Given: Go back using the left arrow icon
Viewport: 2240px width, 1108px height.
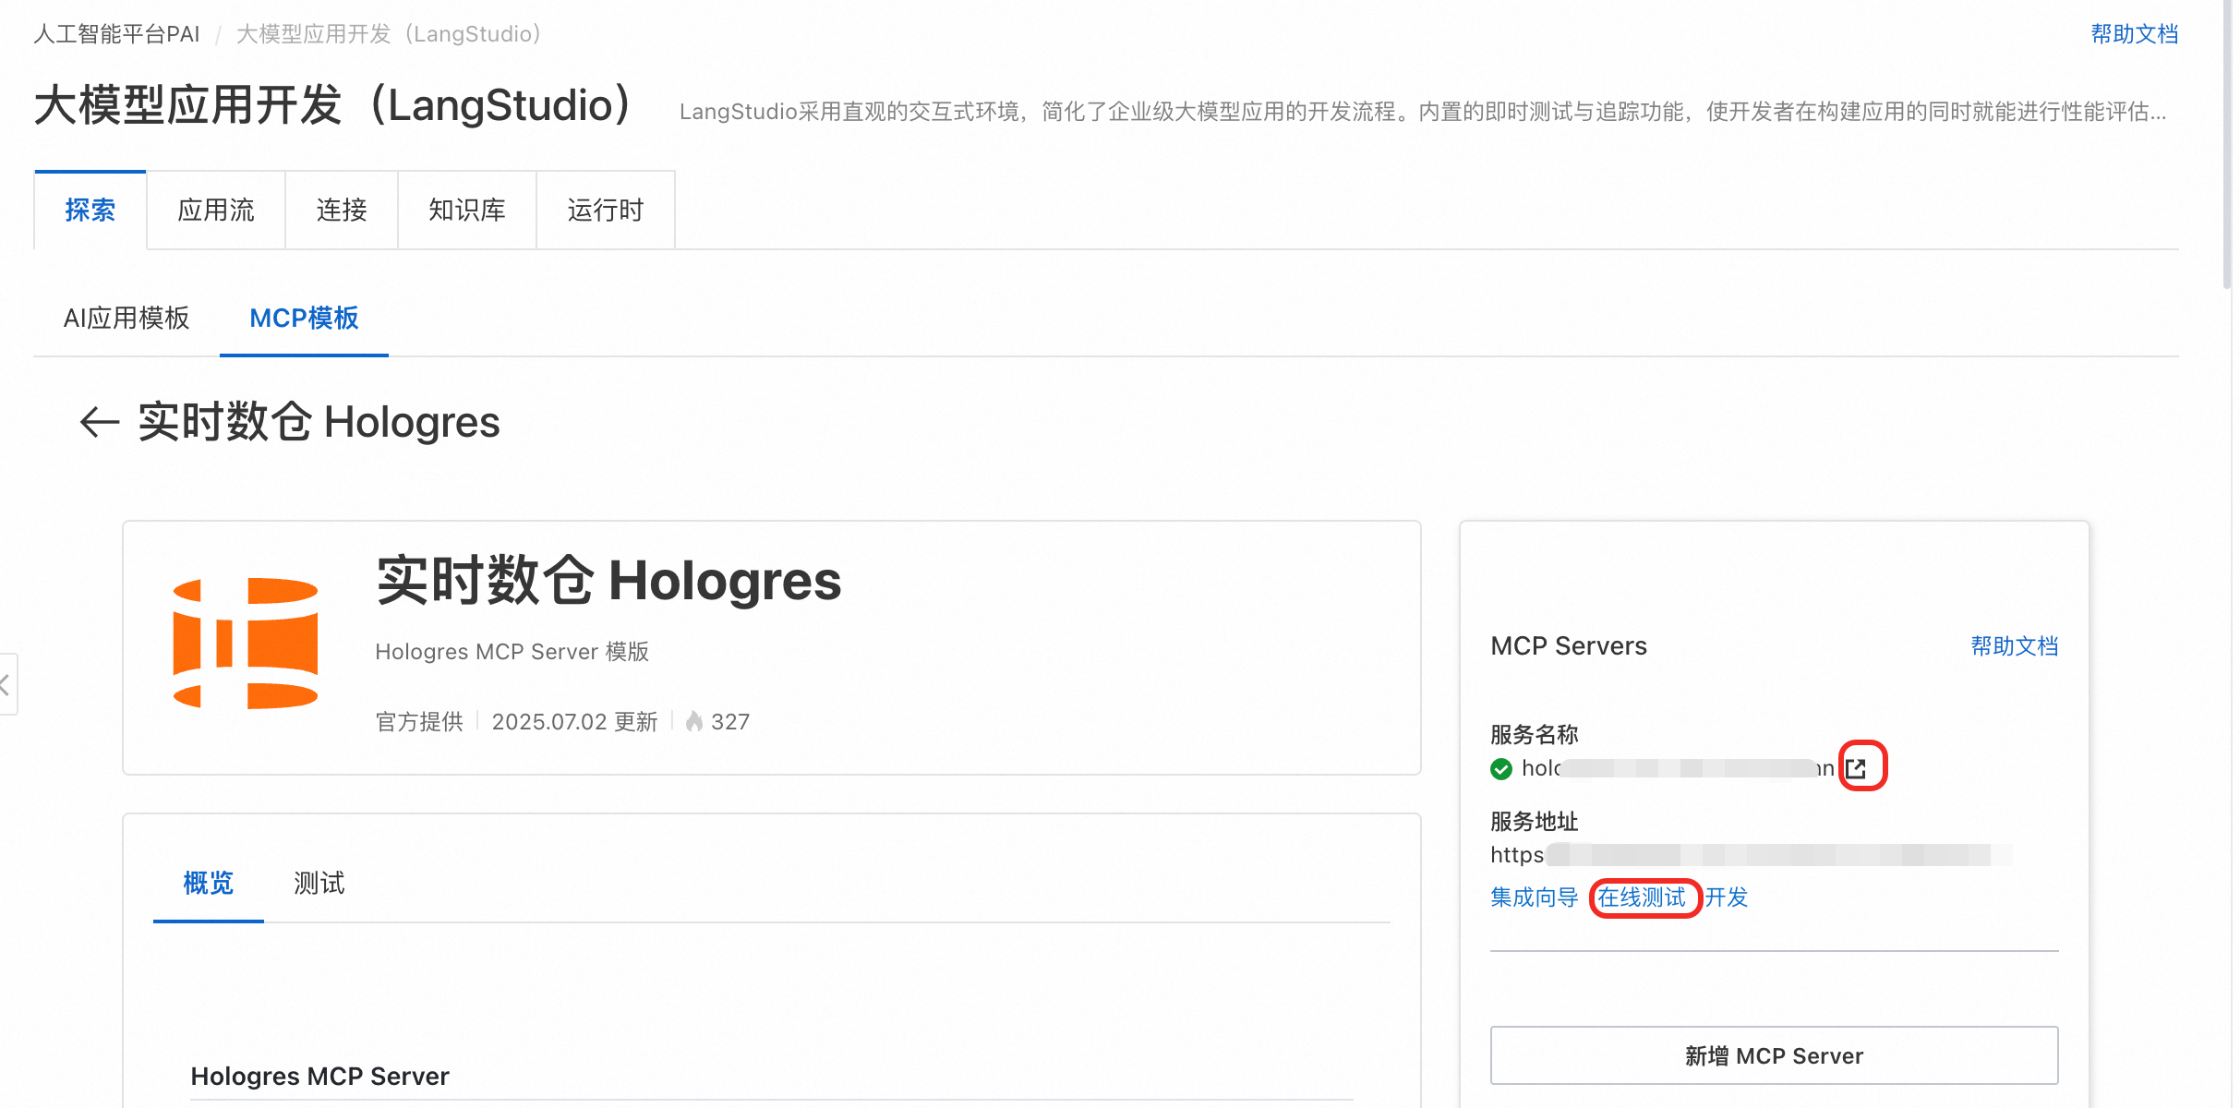Looking at the screenshot, I should click(100, 423).
